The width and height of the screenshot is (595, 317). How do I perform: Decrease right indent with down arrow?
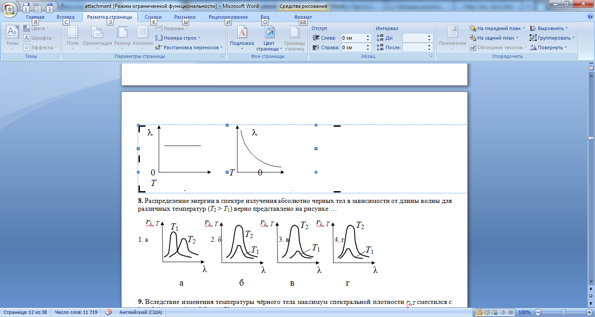pyautogui.click(x=368, y=50)
